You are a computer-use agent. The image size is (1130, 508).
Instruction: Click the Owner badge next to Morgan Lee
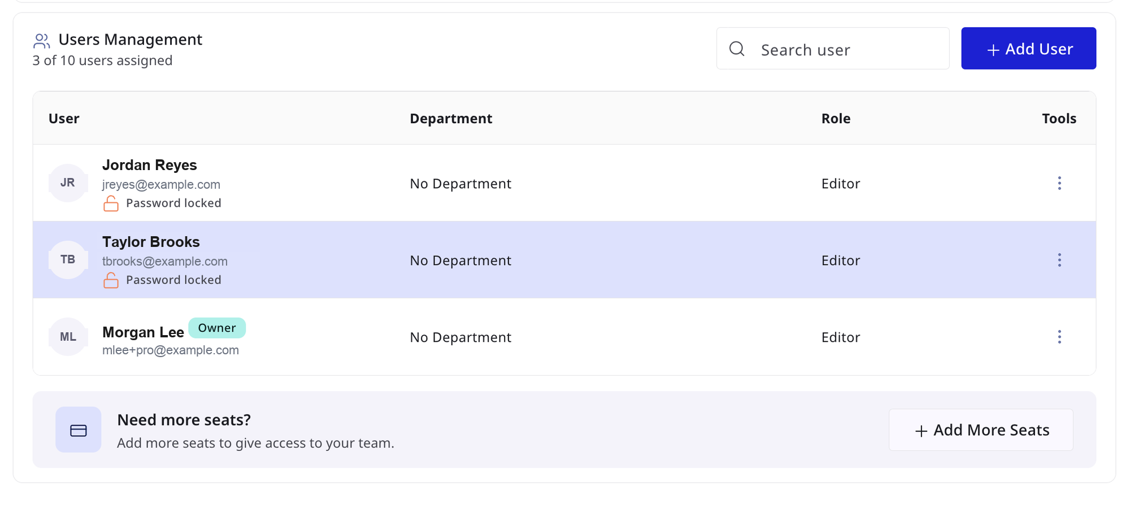tap(217, 328)
